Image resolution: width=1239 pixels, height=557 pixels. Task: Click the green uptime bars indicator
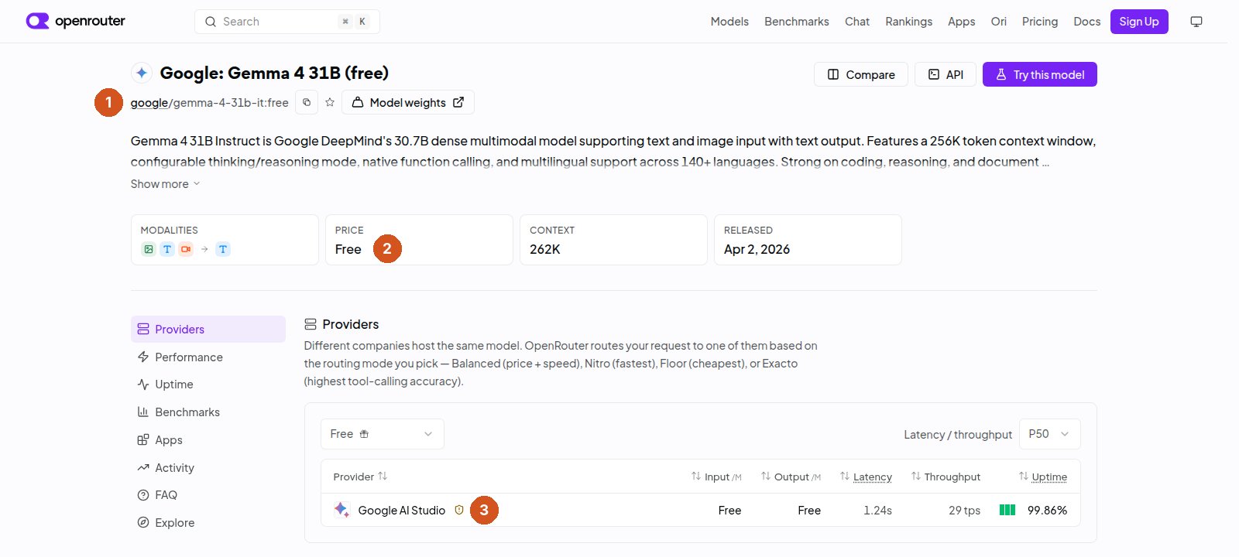tap(1007, 510)
